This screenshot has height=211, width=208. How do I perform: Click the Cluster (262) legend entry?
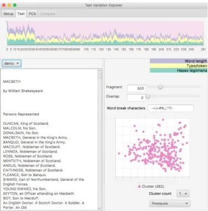click(151, 187)
